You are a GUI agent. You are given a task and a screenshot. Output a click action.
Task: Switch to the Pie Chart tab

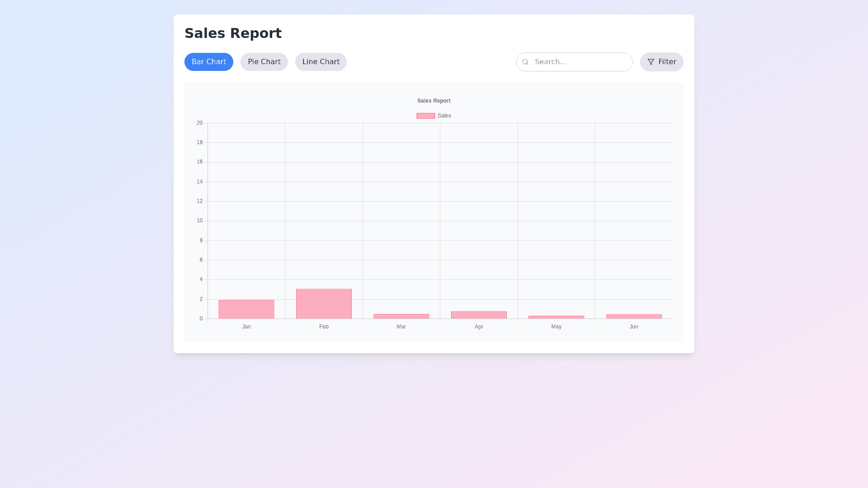(264, 62)
